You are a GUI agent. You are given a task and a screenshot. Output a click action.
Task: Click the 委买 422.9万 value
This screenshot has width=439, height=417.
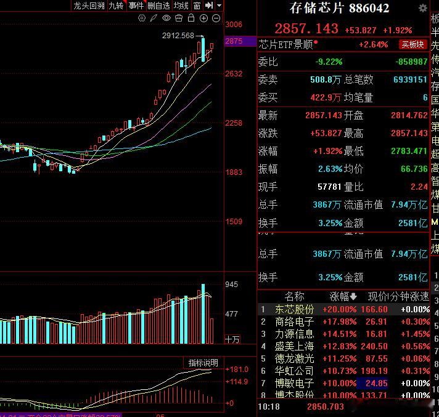tap(326, 97)
